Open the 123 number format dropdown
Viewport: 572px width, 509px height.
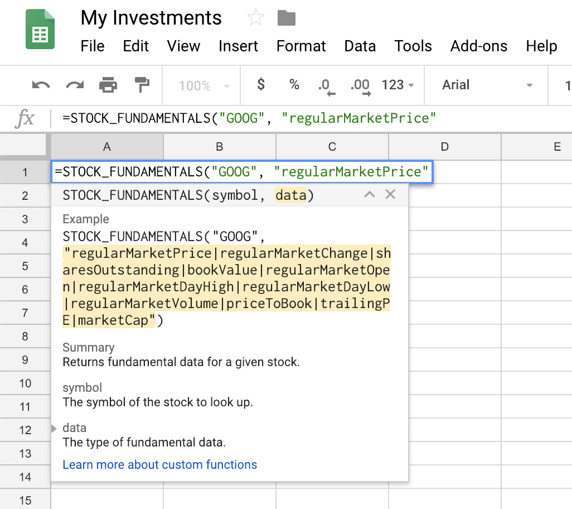click(398, 85)
